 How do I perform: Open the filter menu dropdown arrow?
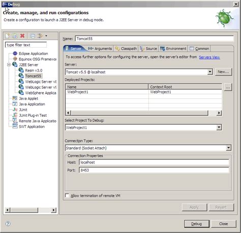pos(46,36)
